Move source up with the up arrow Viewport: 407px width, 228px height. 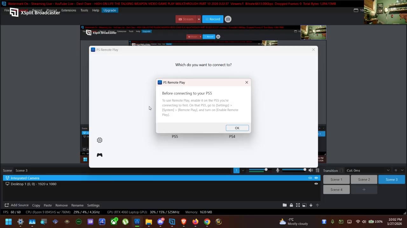tap(317, 205)
